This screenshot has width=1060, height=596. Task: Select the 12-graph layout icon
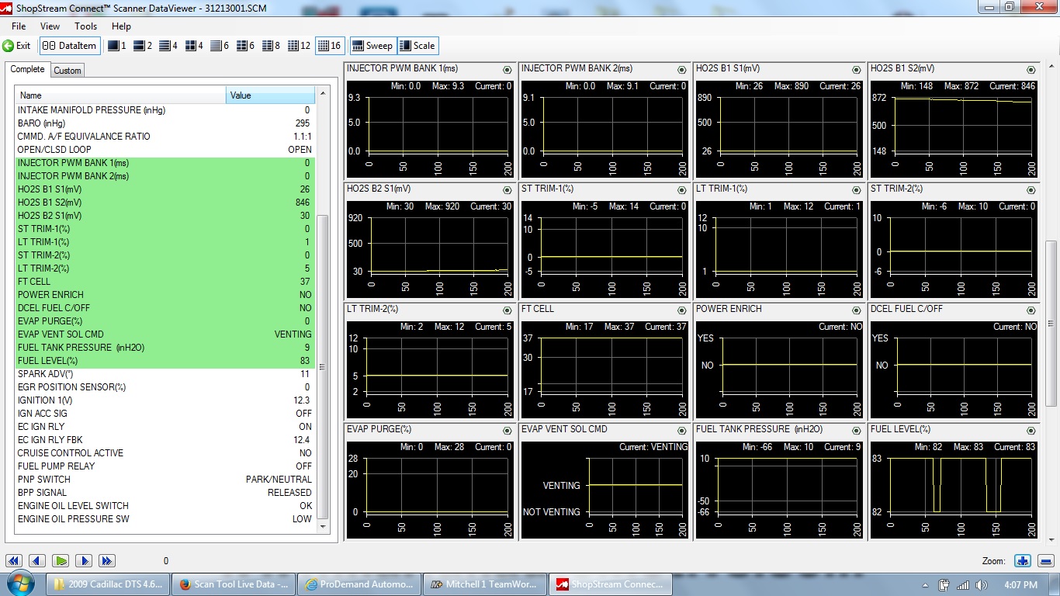pos(300,46)
